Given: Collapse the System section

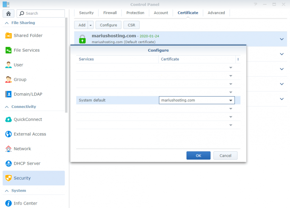Looking at the screenshot, I should [x=7, y=191].
